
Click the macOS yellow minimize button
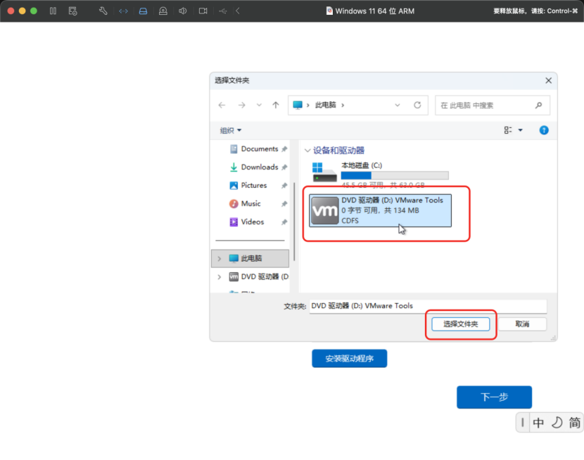(x=23, y=11)
